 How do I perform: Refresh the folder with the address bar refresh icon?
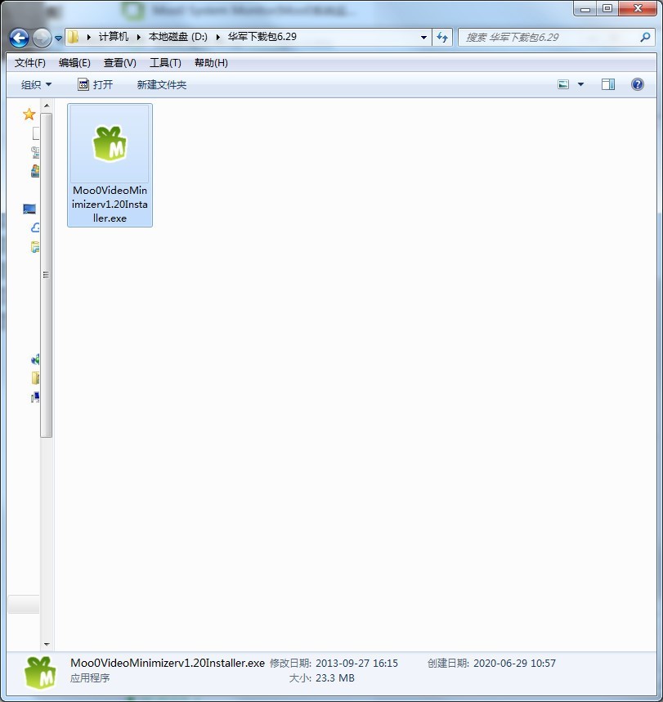click(x=441, y=38)
